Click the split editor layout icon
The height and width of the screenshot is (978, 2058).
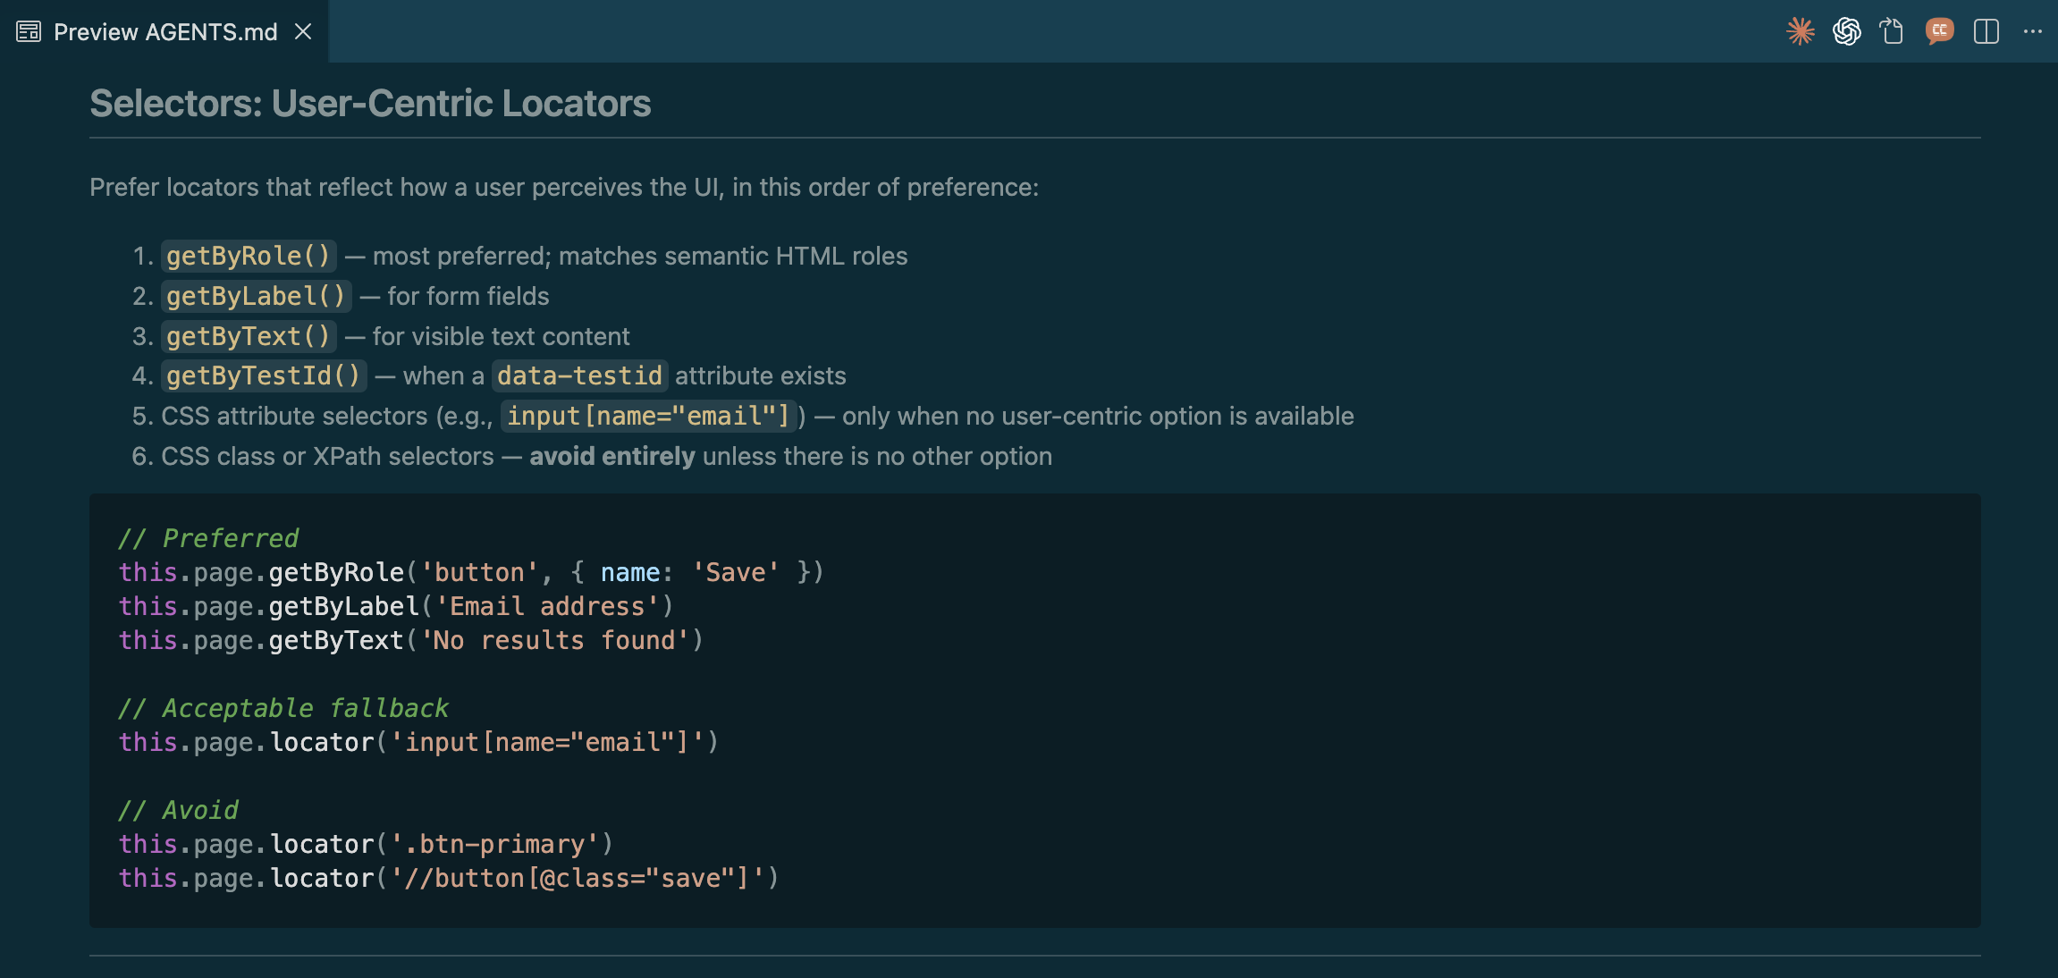pos(1986,31)
